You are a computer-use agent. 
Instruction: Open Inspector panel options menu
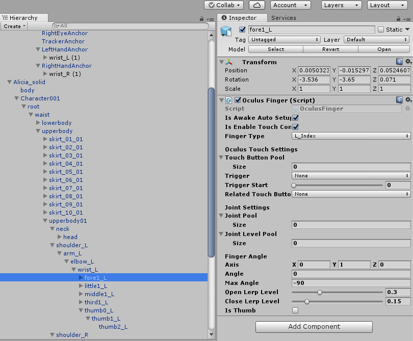pos(407,19)
